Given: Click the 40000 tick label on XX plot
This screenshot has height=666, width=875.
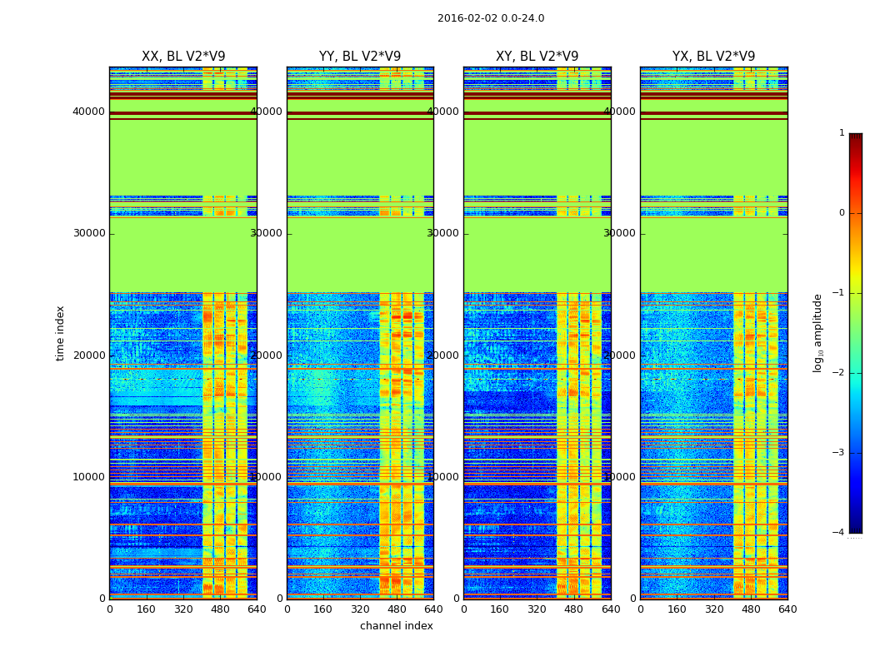Looking at the screenshot, I should [x=88, y=112].
